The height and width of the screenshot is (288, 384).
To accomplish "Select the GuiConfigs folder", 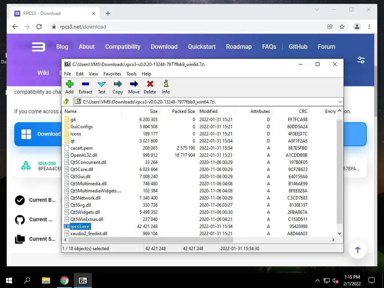I will tap(78, 127).
